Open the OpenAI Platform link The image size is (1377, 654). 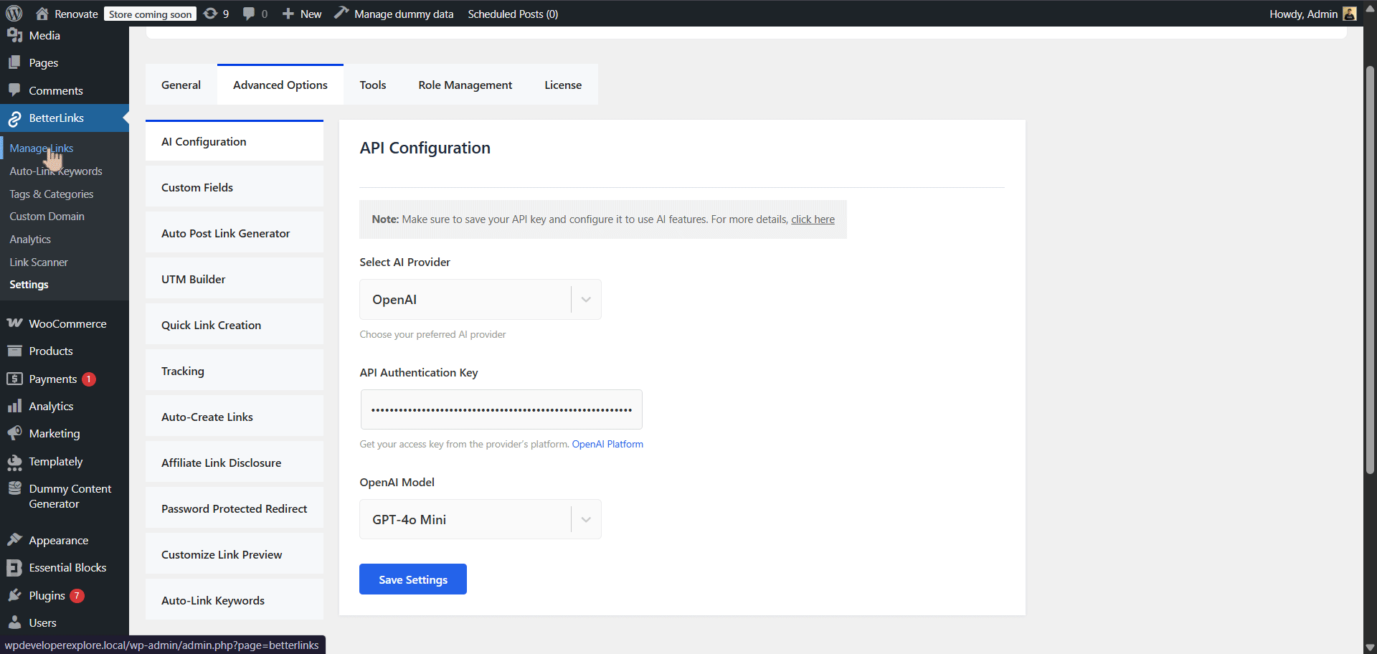click(607, 444)
